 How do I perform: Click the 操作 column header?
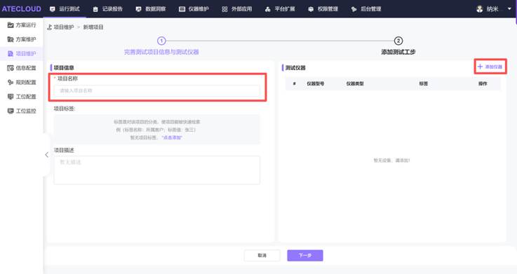[x=483, y=83]
